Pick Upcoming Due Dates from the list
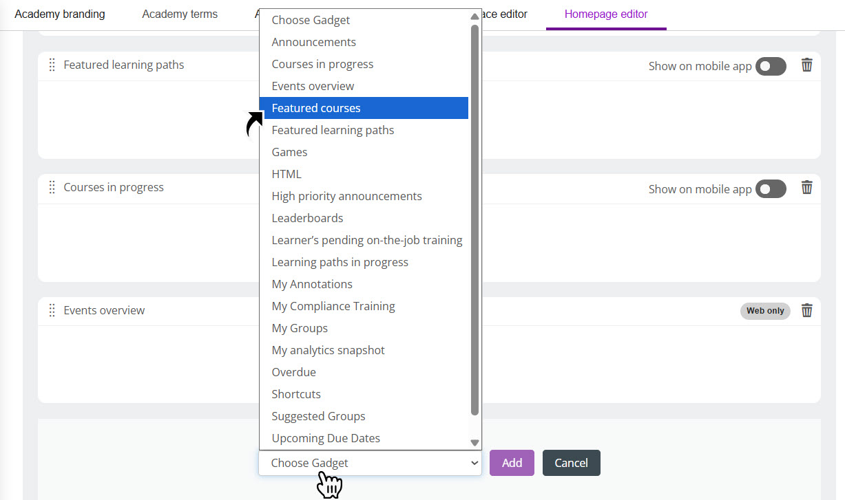The image size is (845, 500). coord(325,438)
